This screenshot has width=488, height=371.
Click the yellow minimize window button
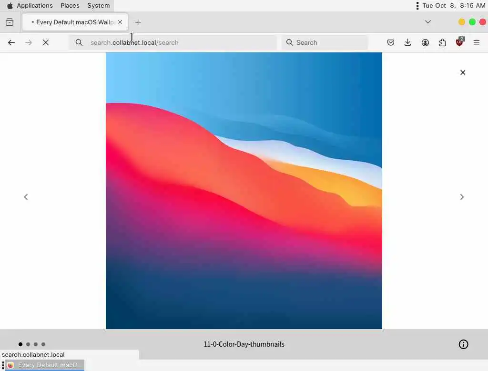pos(462,22)
